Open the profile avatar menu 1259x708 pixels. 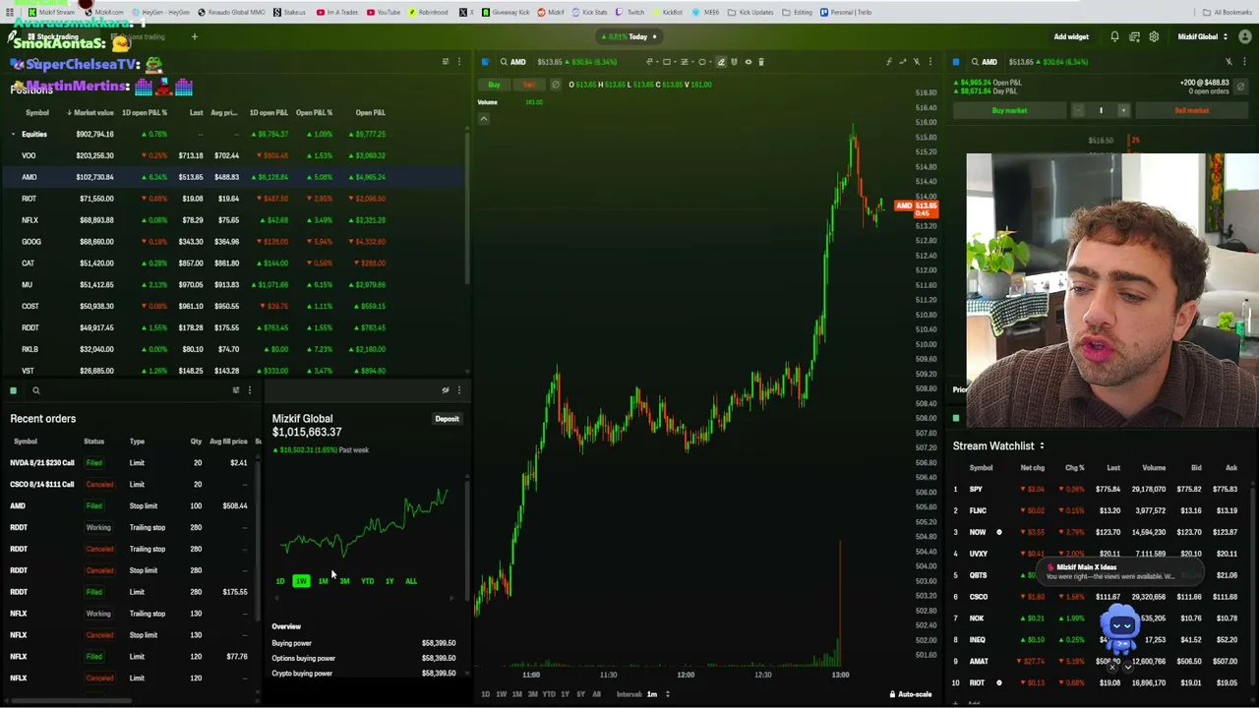(x=1245, y=37)
